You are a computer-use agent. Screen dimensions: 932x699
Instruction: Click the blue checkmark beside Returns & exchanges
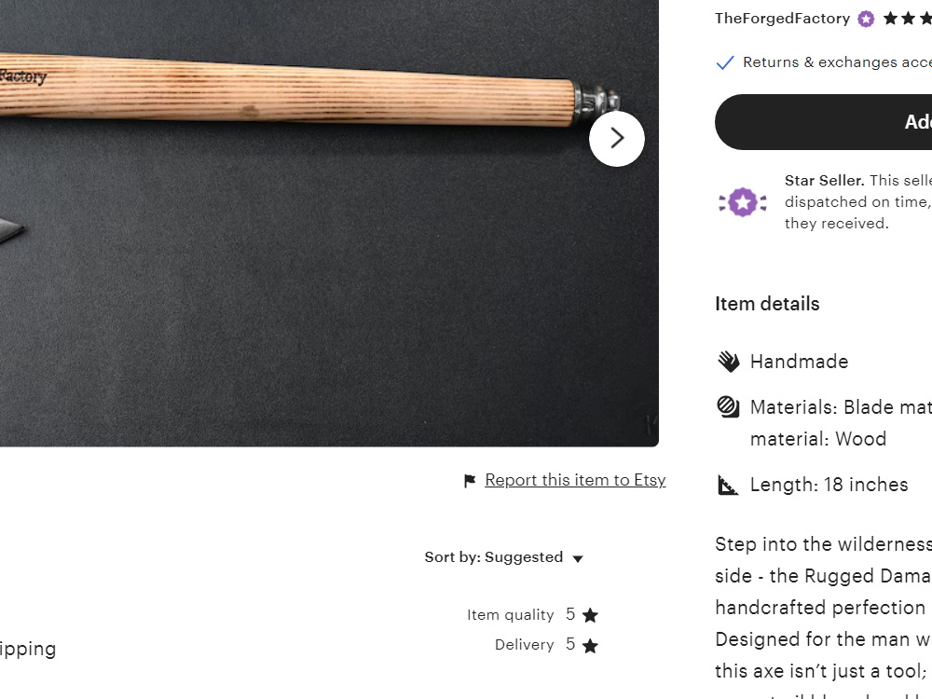pos(725,62)
